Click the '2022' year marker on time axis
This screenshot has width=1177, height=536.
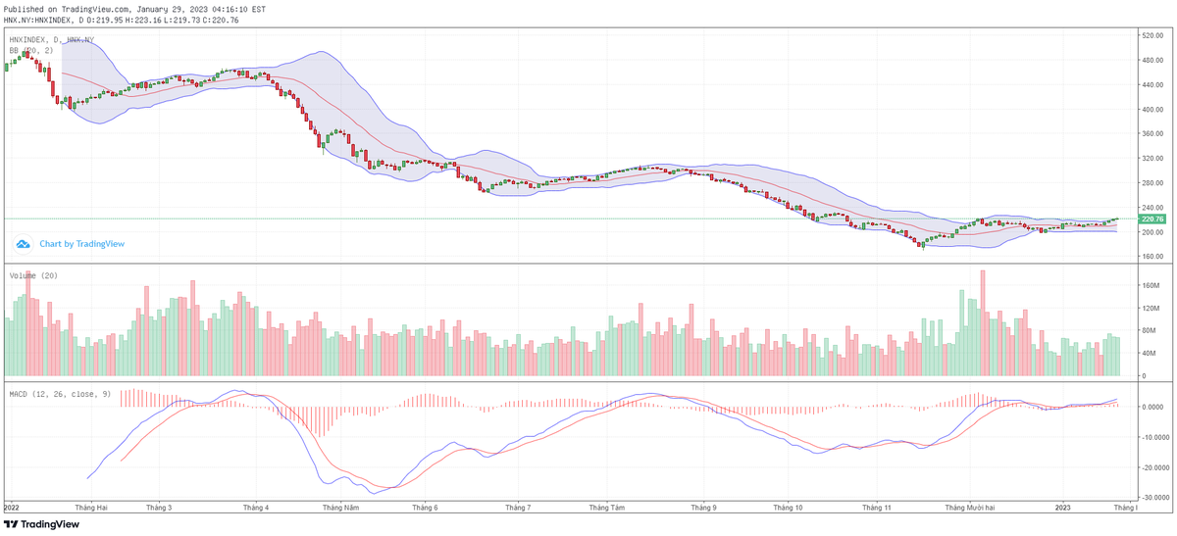13,508
